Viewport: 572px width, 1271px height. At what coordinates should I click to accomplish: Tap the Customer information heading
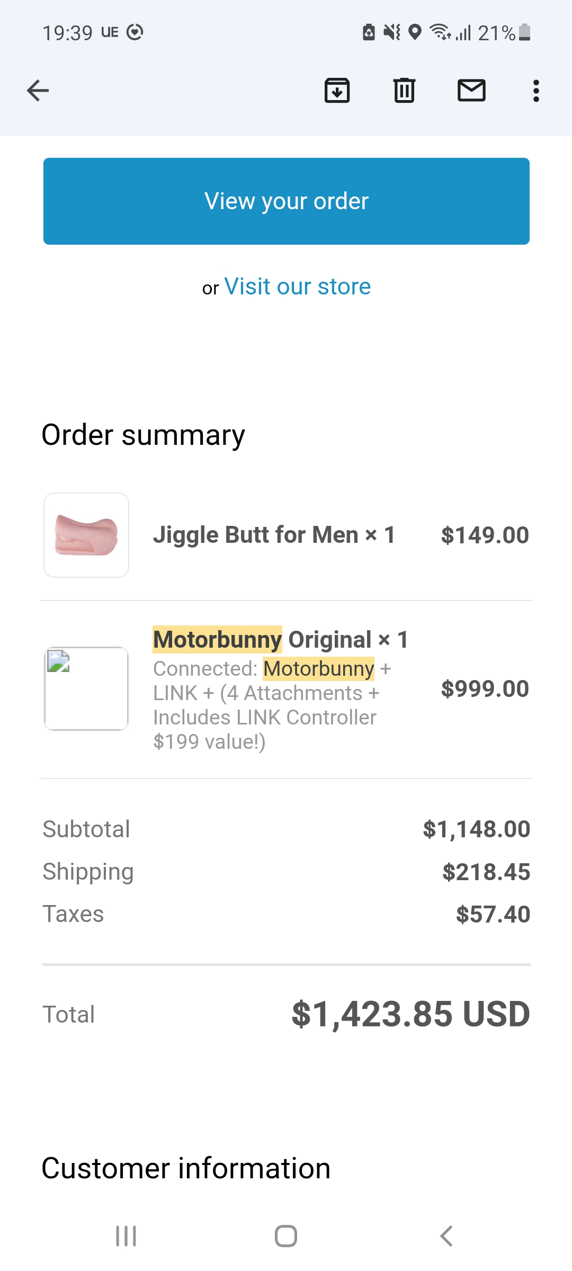(x=186, y=1168)
